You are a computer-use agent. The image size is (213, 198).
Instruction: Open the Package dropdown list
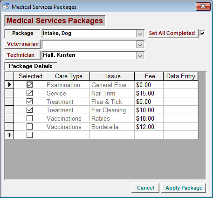pos(140,34)
